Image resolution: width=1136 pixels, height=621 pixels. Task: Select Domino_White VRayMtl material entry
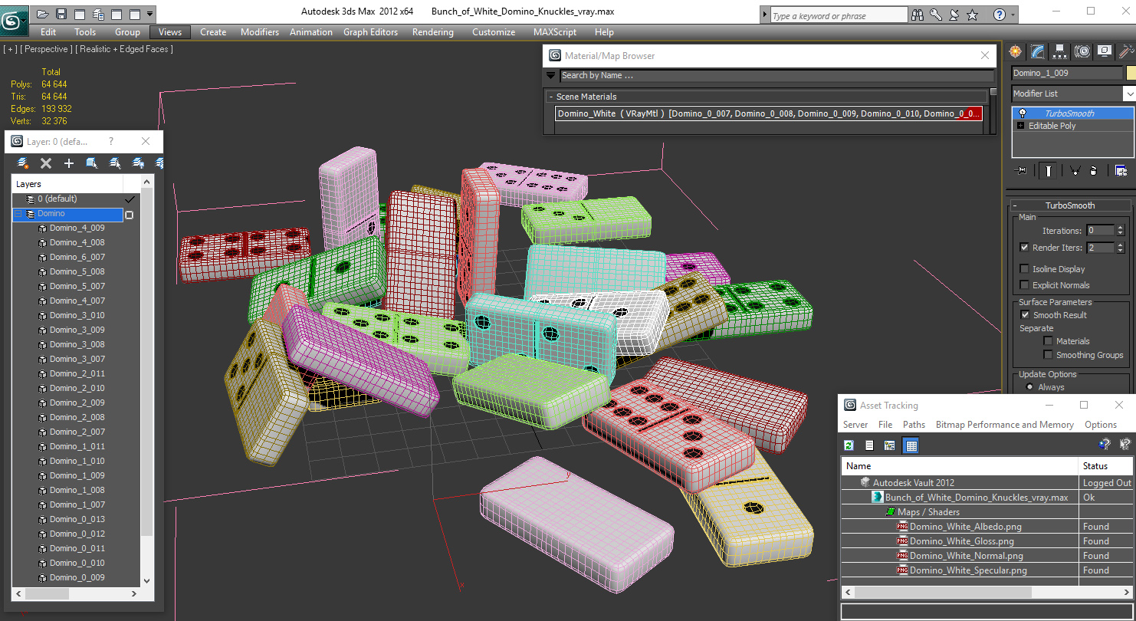point(770,113)
